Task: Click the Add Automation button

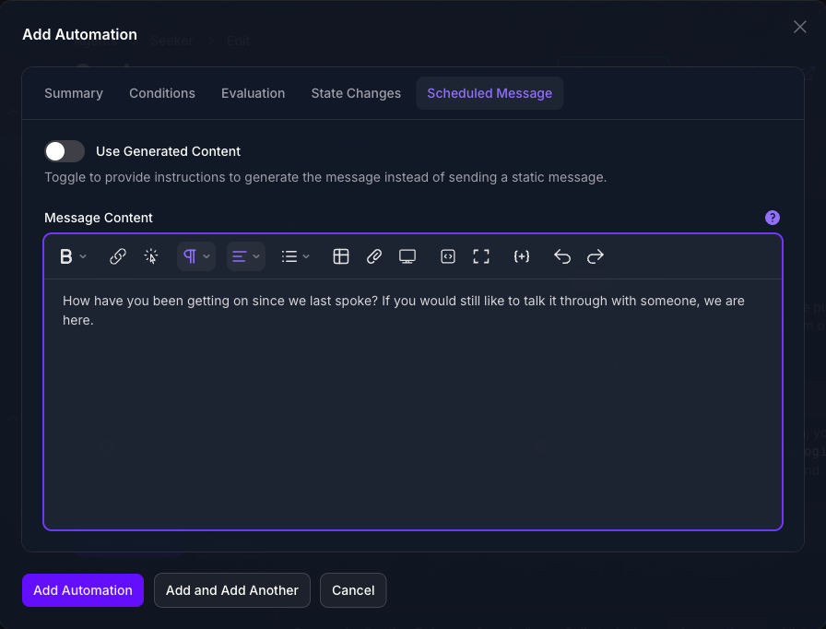Action: [x=83, y=590]
